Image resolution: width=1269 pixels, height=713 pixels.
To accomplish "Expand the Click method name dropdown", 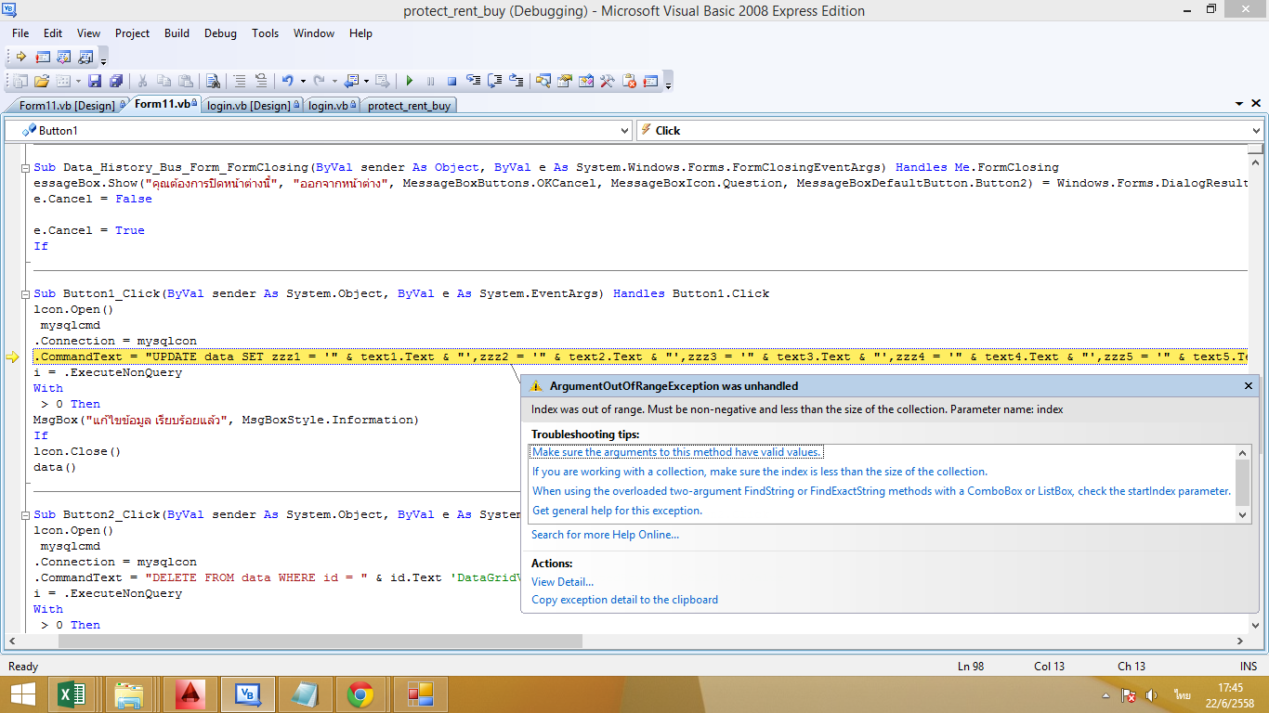I will pyautogui.click(x=1256, y=131).
